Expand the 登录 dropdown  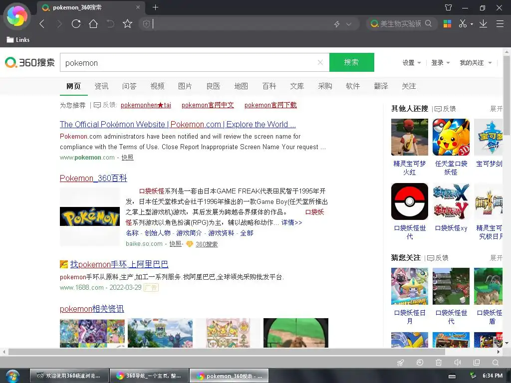440,62
